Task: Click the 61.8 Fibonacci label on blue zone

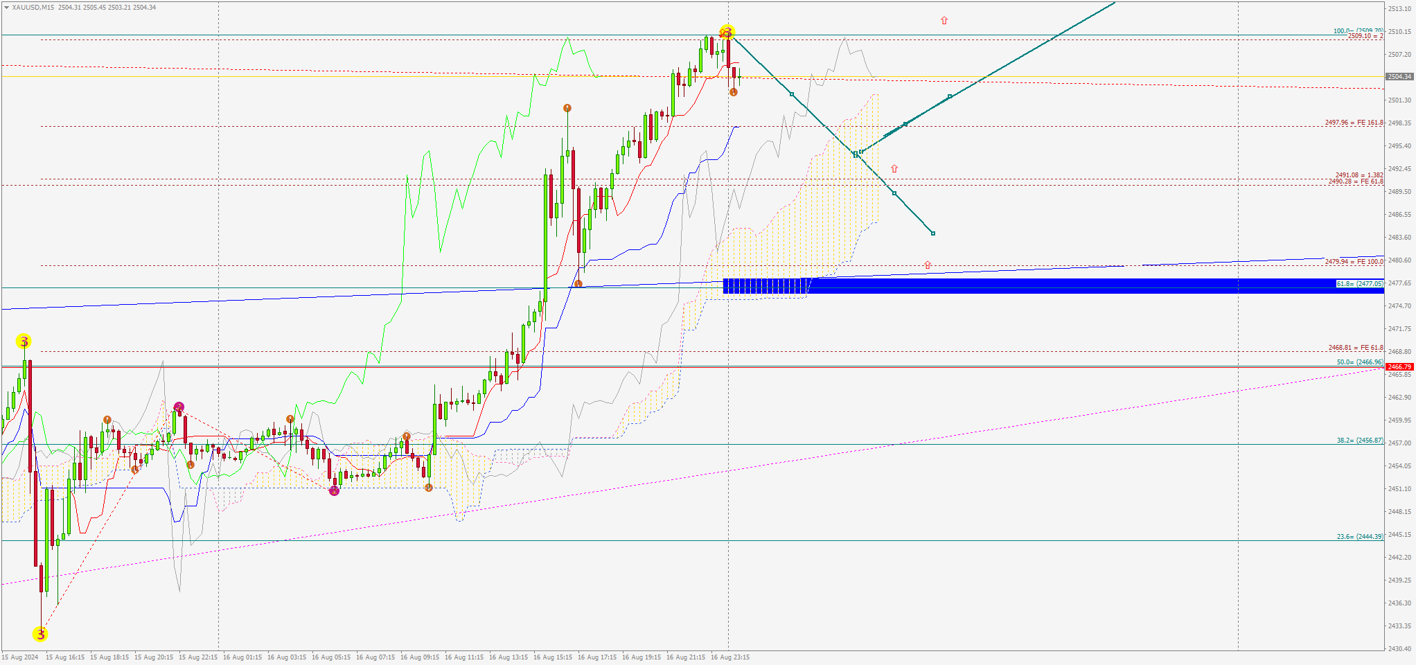Action: coord(1359,284)
